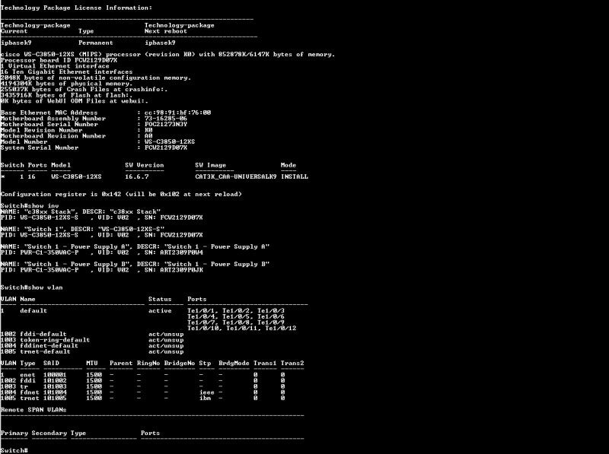Click the 'Remote SPAN VLANs' heading

point(33,409)
